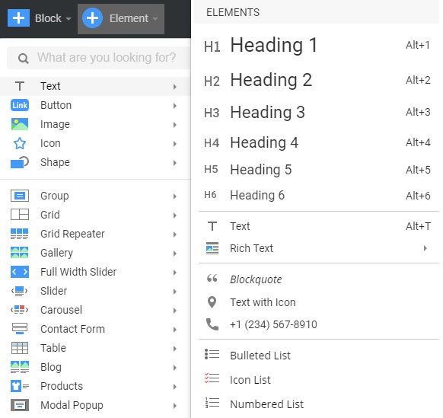443x418 pixels.
Task: Select the Gallery element icon
Action: [x=20, y=253]
